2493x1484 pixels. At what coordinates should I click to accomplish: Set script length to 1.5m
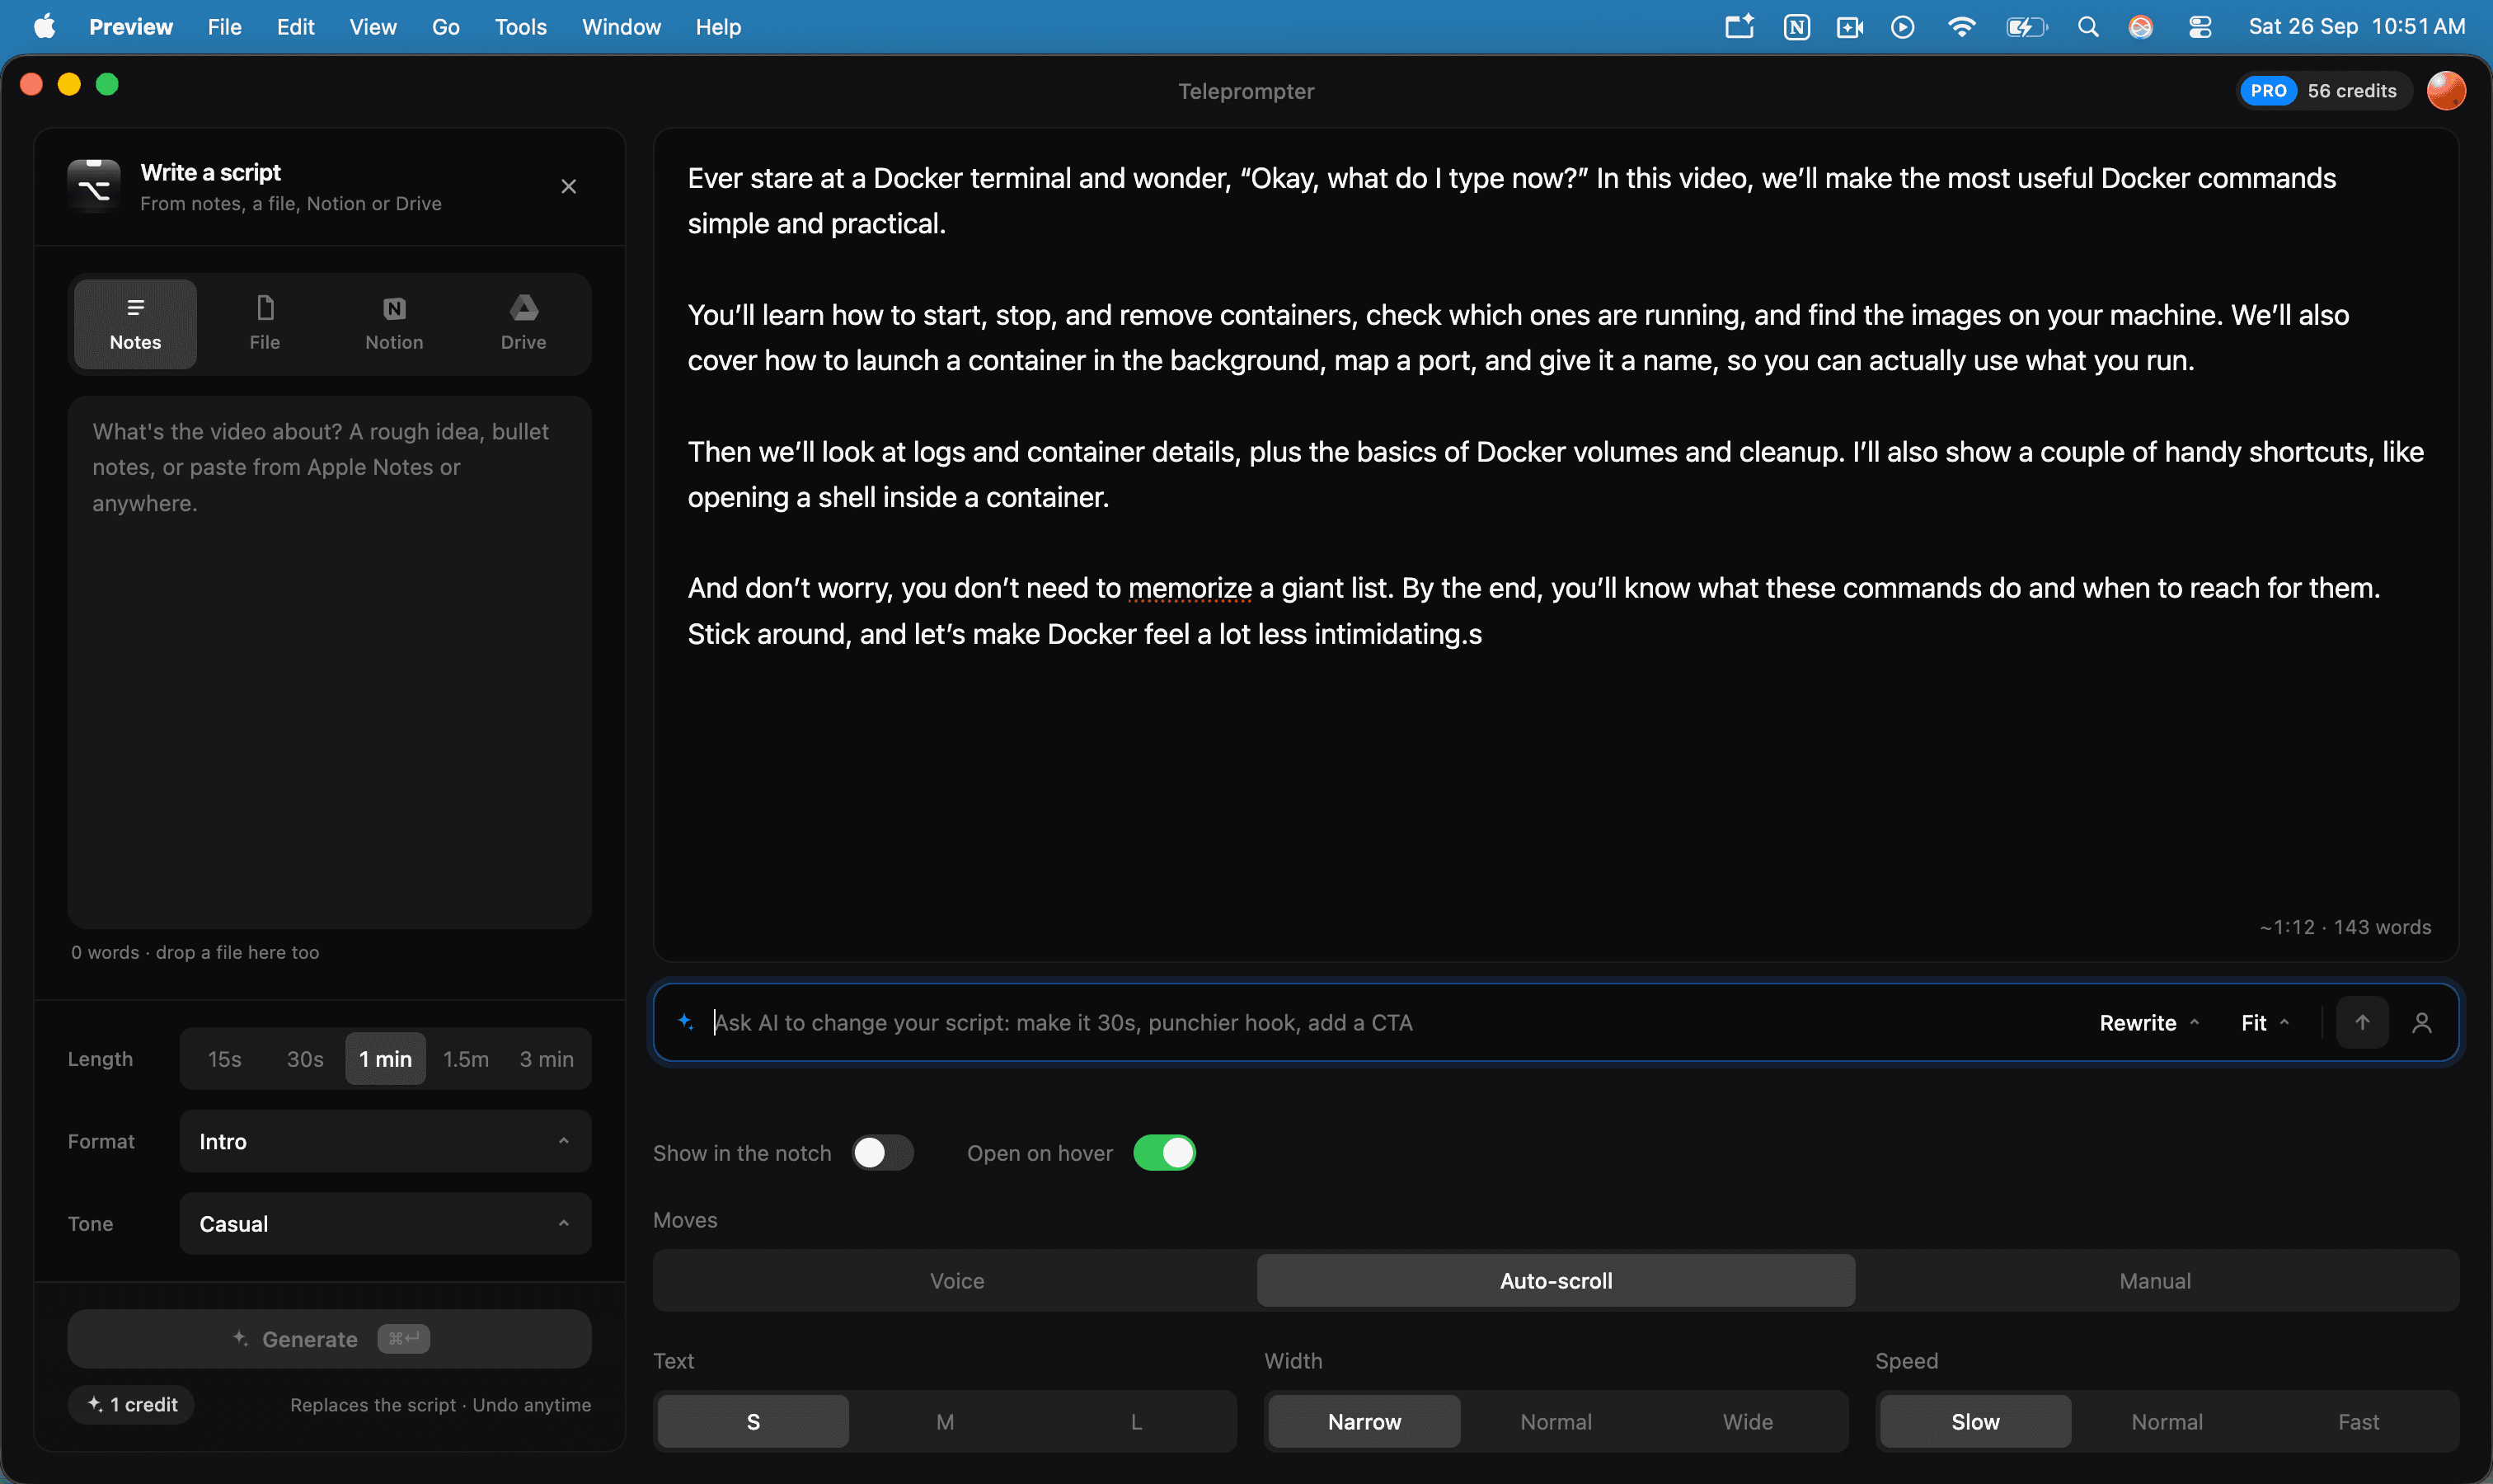tap(466, 1058)
